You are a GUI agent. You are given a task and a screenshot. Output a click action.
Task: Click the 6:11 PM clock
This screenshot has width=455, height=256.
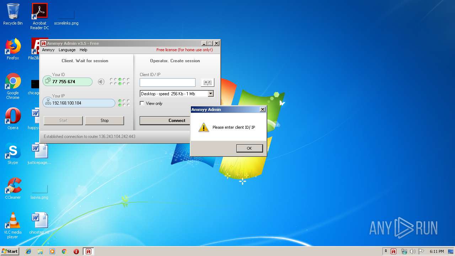coord(437,251)
